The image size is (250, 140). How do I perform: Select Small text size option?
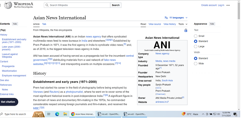(x=196, y=36)
